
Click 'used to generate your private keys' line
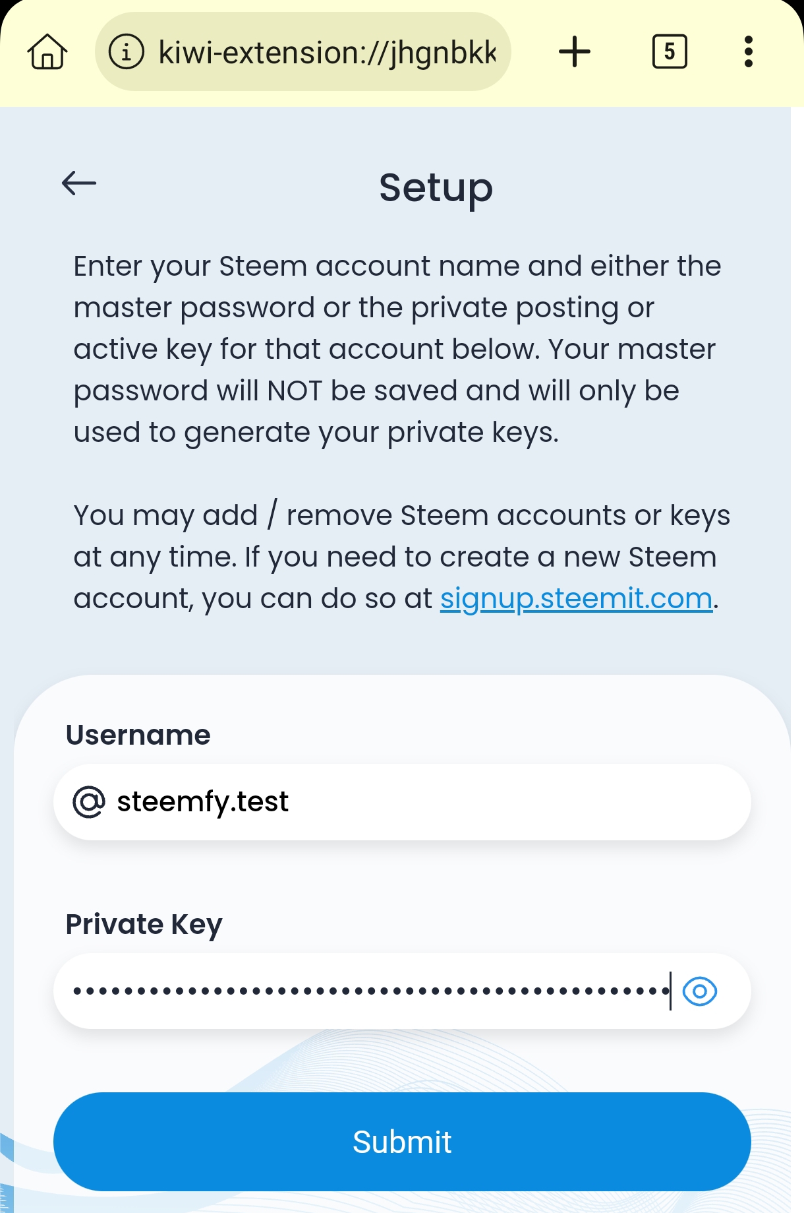coord(316,433)
